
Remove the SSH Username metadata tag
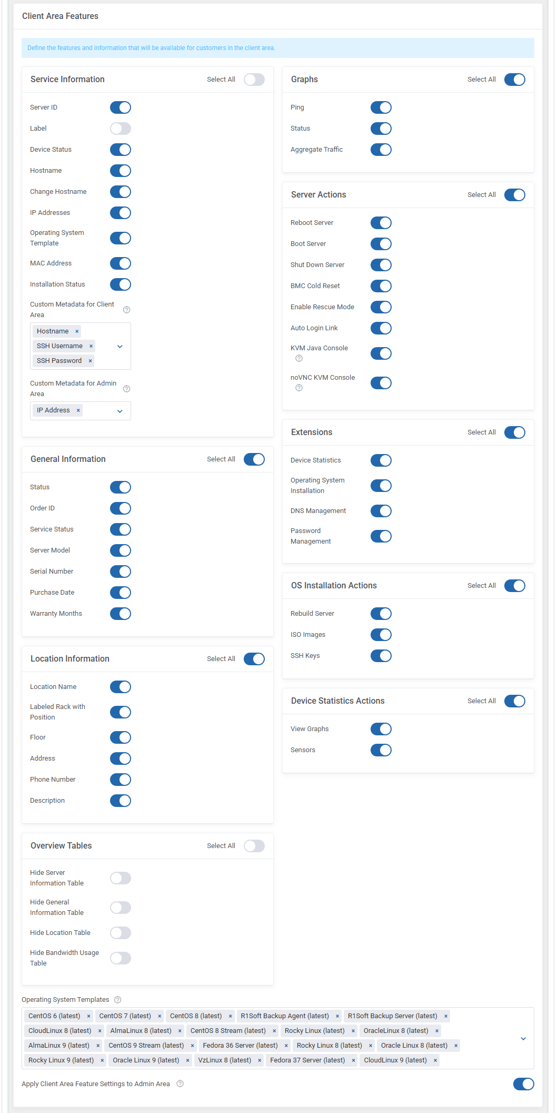tap(91, 346)
